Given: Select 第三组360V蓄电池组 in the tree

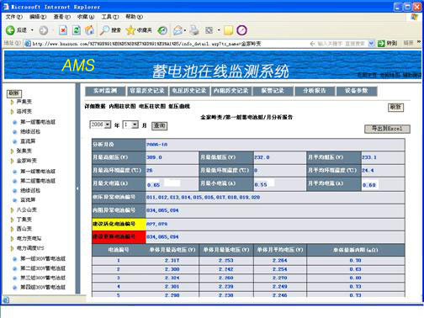Looking at the screenshot, I should [43, 278].
